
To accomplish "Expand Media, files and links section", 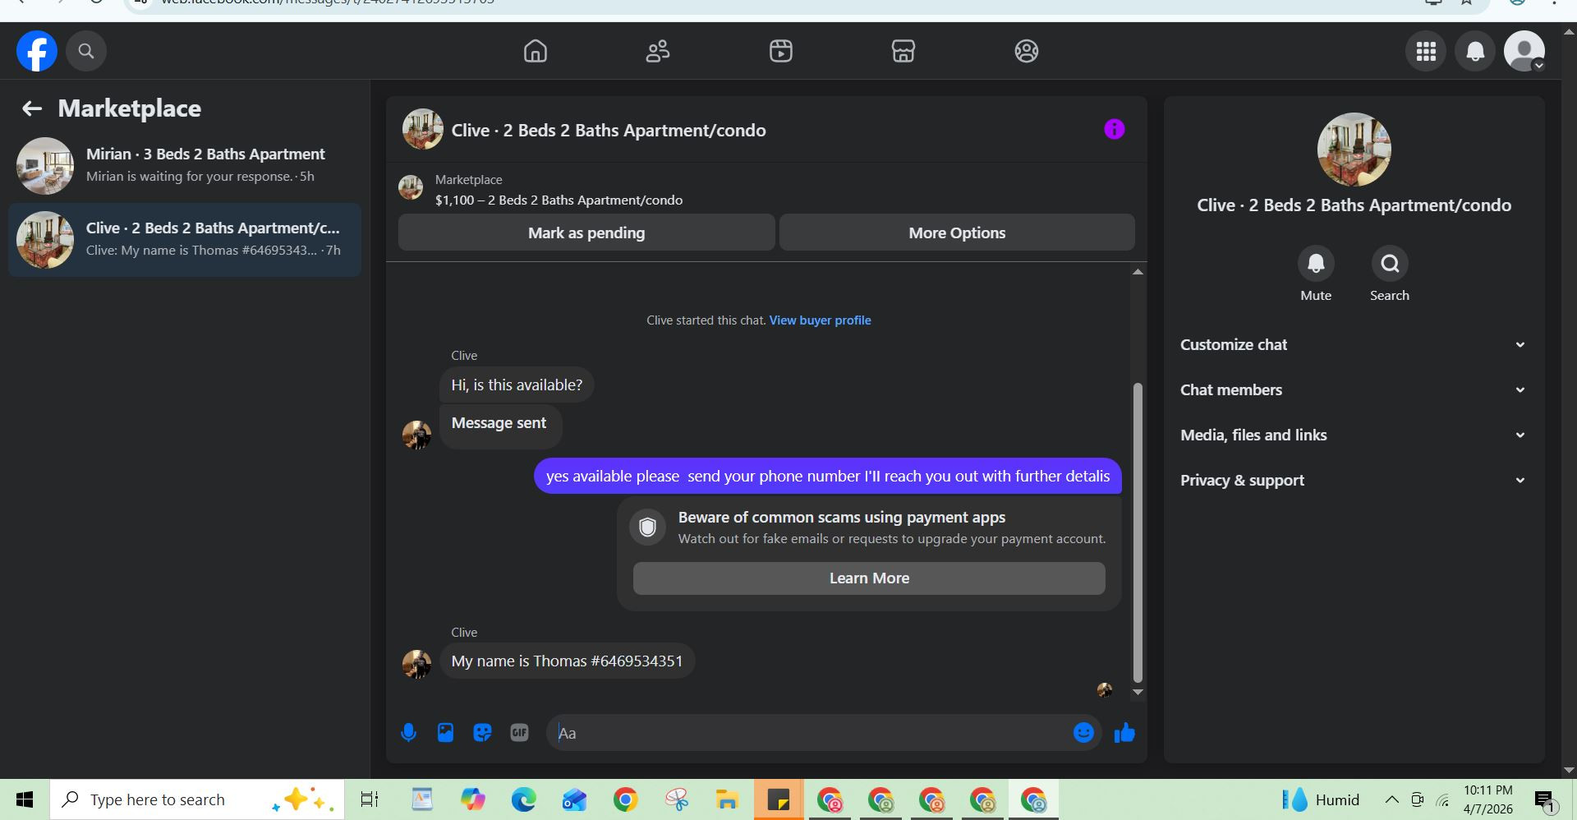I will point(1354,435).
